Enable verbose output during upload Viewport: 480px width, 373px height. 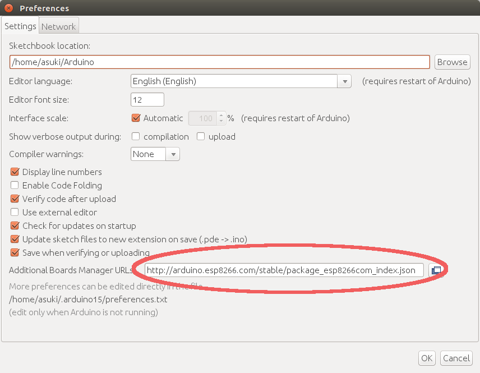click(201, 136)
